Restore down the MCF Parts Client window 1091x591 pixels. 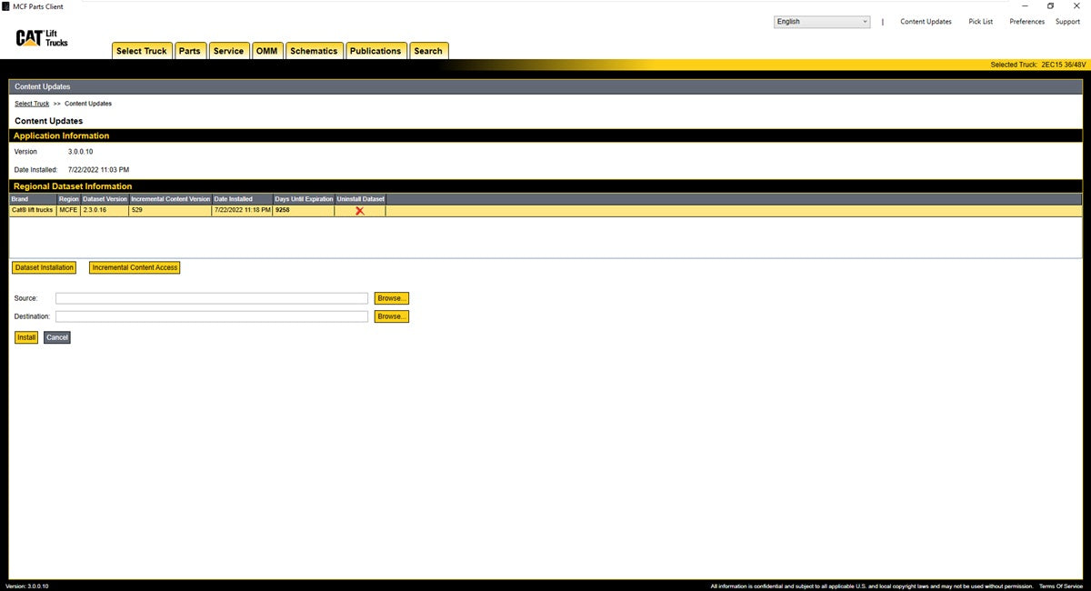pos(1051,6)
